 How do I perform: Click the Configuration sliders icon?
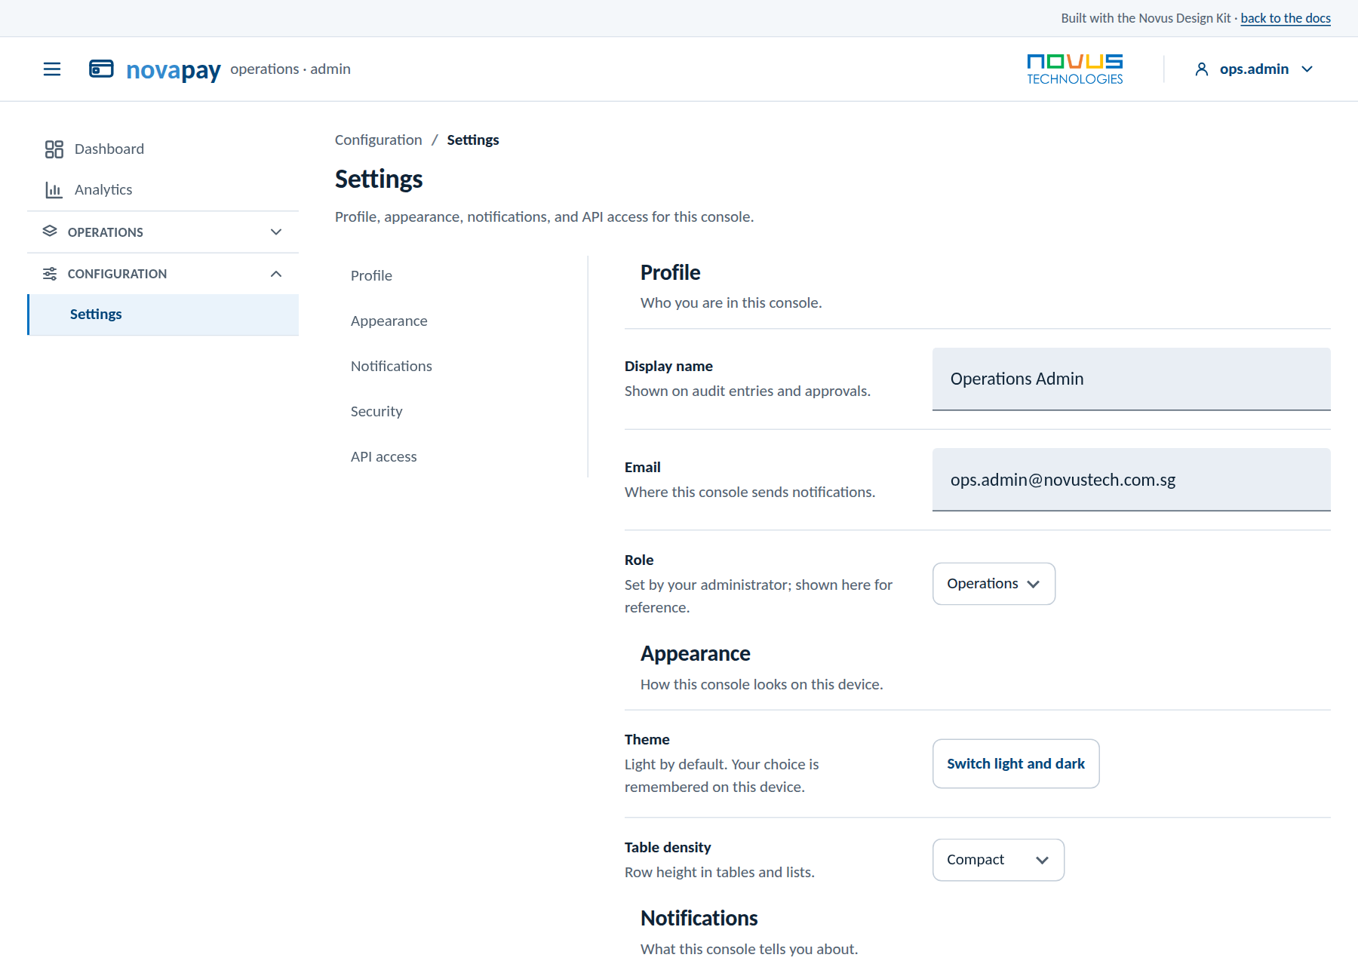50,274
